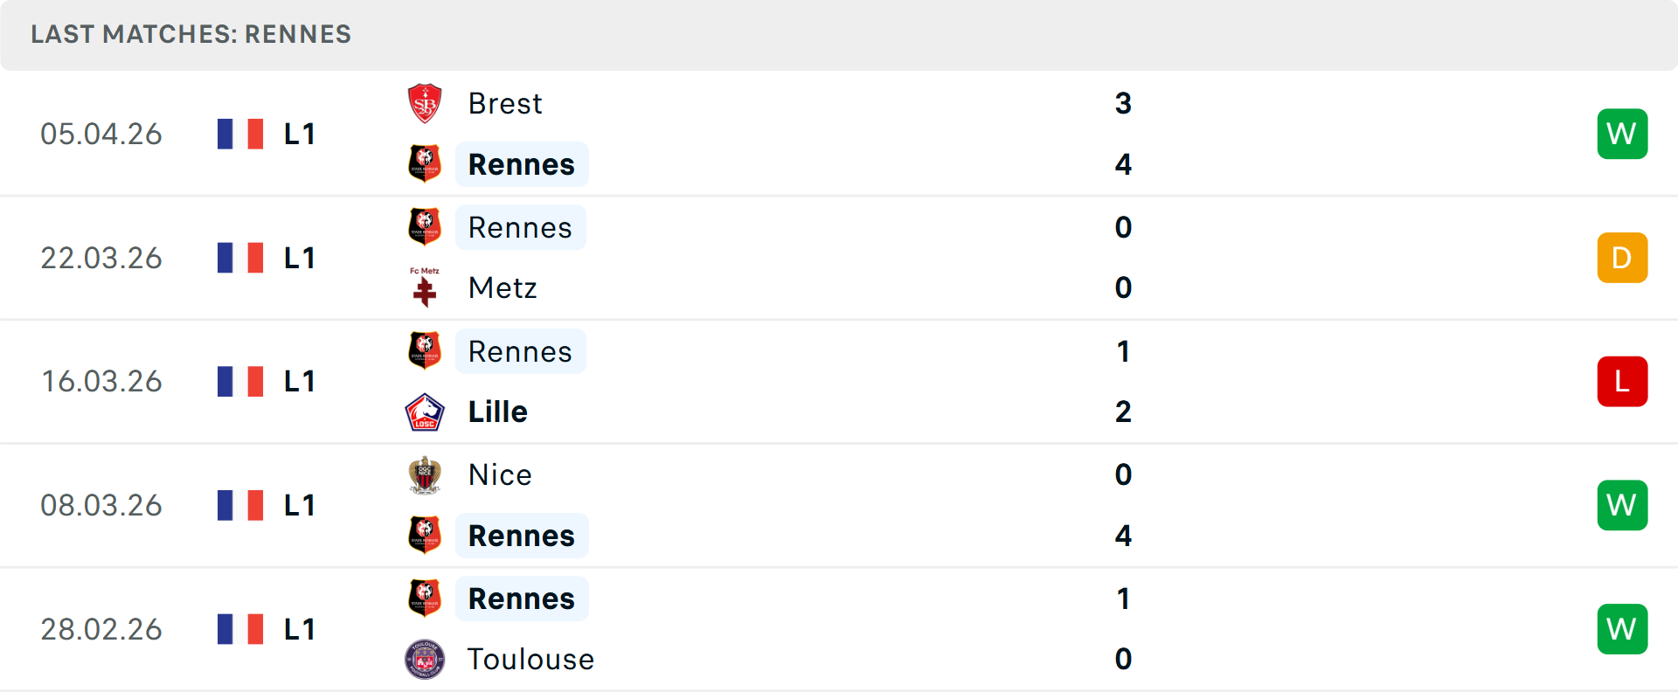This screenshot has width=1678, height=692.
Task: Click the red L badge for the Lille loss
Action: [1622, 381]
